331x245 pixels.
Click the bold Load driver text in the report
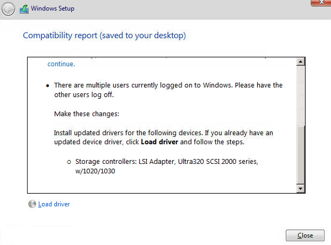[x=159, y=142]
